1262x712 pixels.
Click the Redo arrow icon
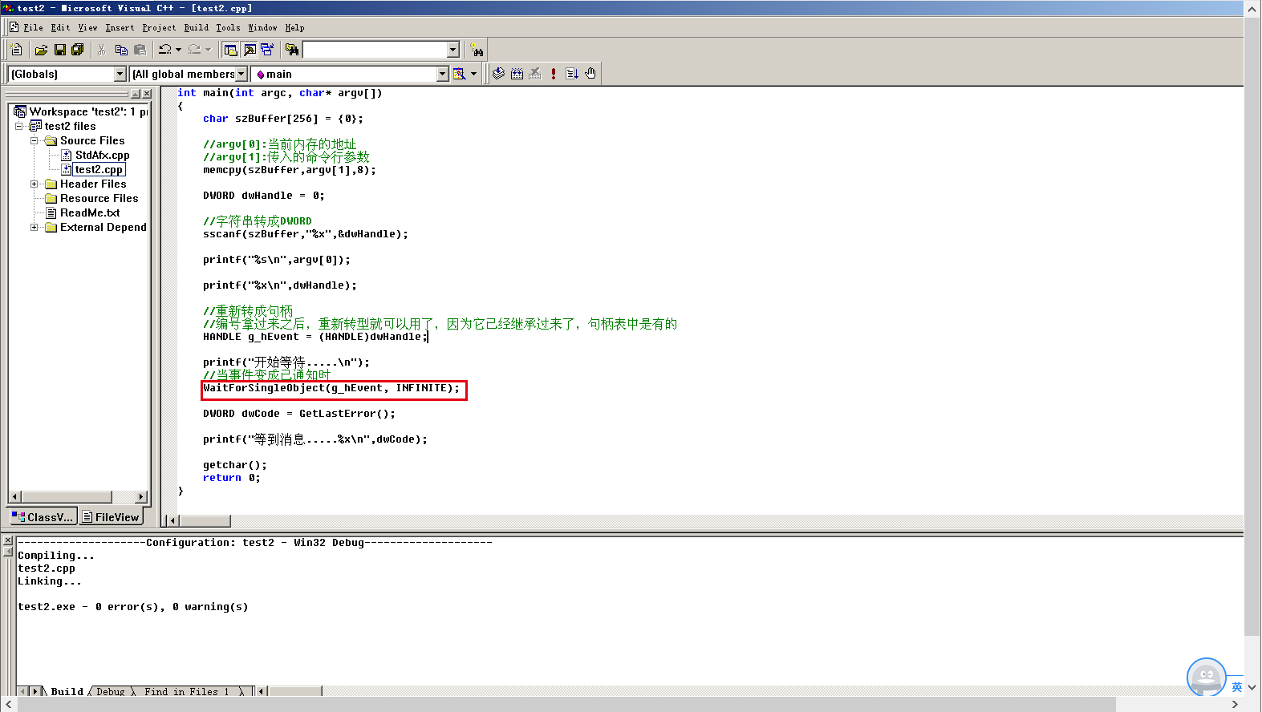(x=194, y=50)
